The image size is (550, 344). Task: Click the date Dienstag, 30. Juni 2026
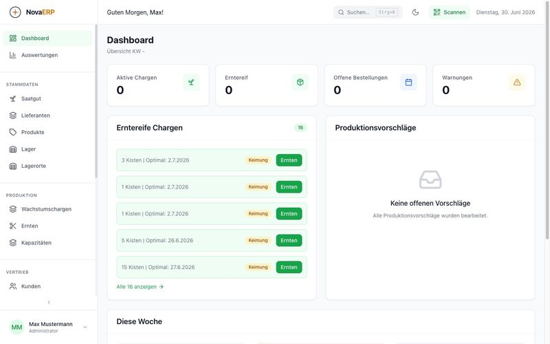click(505, 12)
